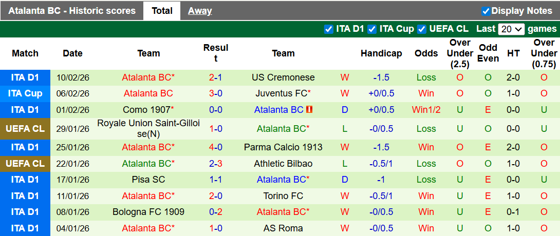The image size is (560, 236).
Task: Click the UEFA CL label for 29/01/26 match
Action: [25, 128]
